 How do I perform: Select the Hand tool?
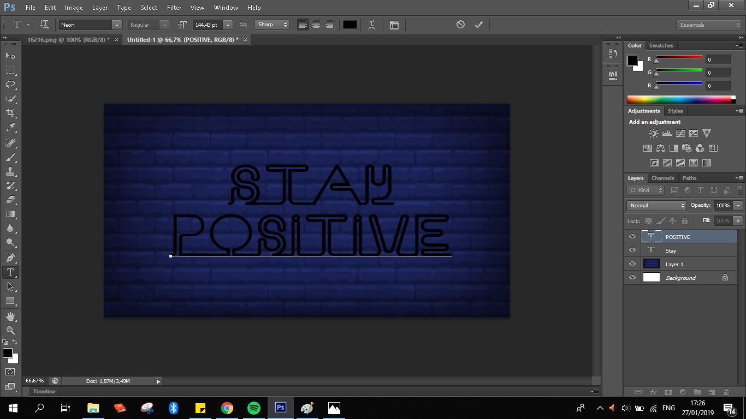10,316
